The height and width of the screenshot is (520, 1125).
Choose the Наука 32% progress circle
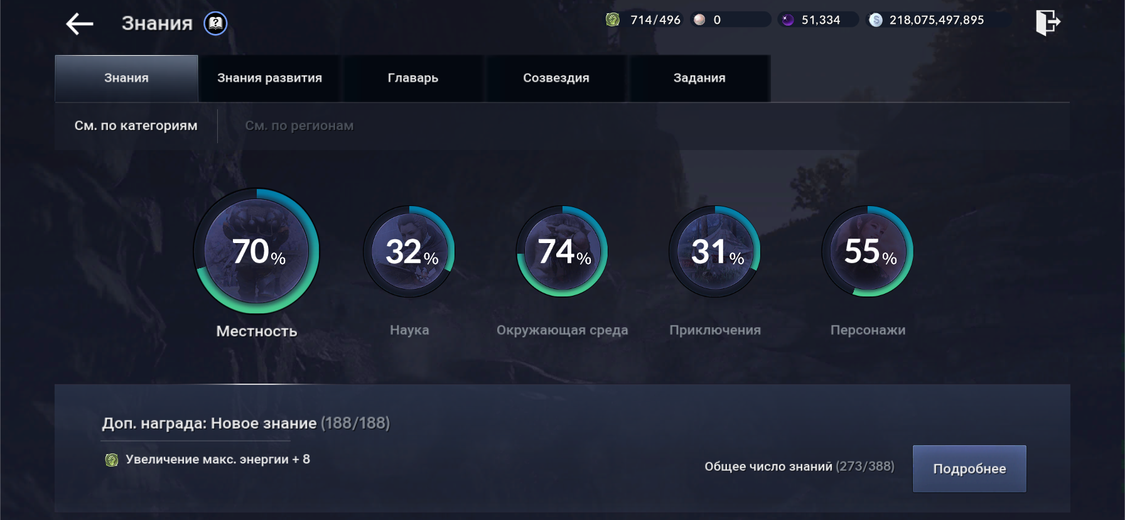click(x=409, y=251)
